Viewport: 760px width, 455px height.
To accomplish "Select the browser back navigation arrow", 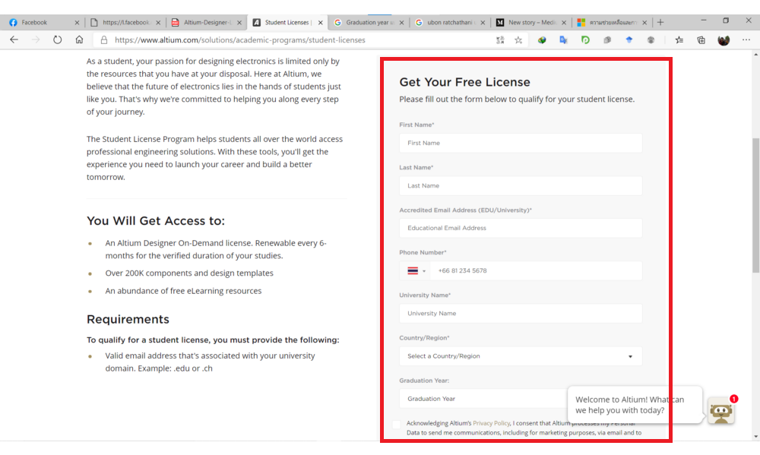I will point(14,40).
